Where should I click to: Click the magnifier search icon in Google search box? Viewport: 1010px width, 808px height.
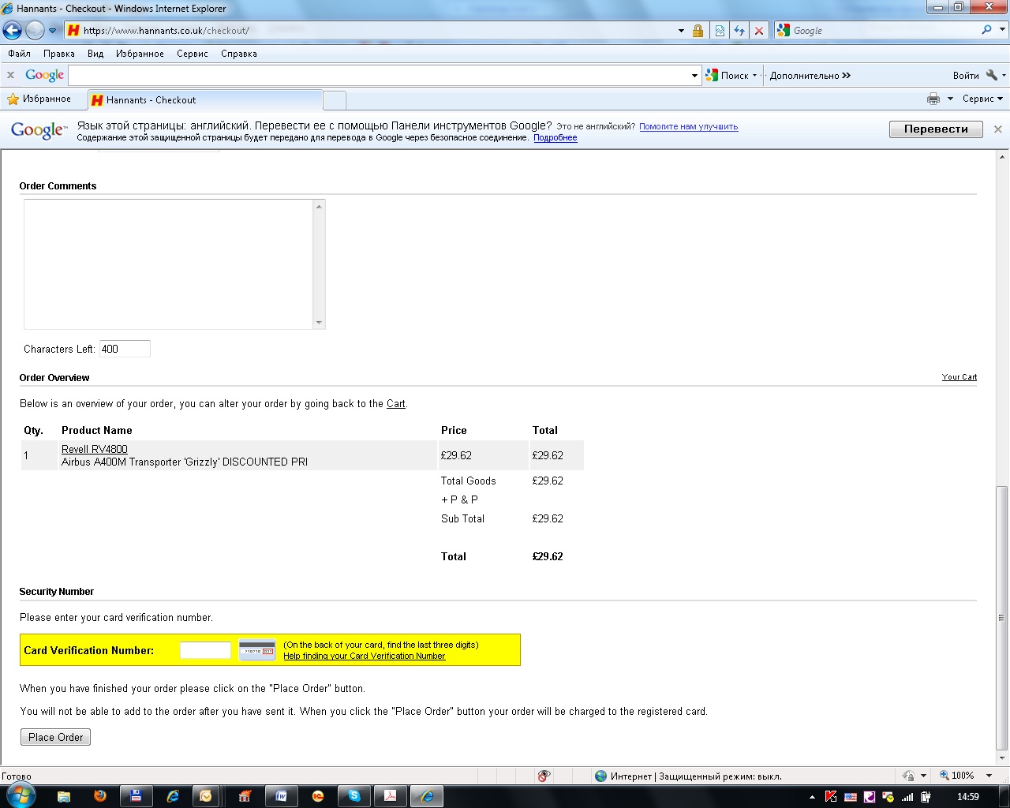pyautogui.click(x=986, y=30)
